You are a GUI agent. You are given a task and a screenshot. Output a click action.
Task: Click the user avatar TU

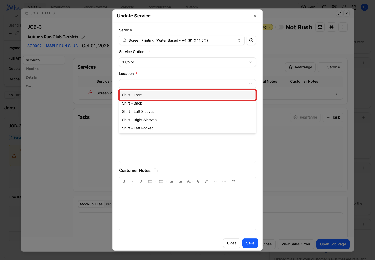pos(365,7)
